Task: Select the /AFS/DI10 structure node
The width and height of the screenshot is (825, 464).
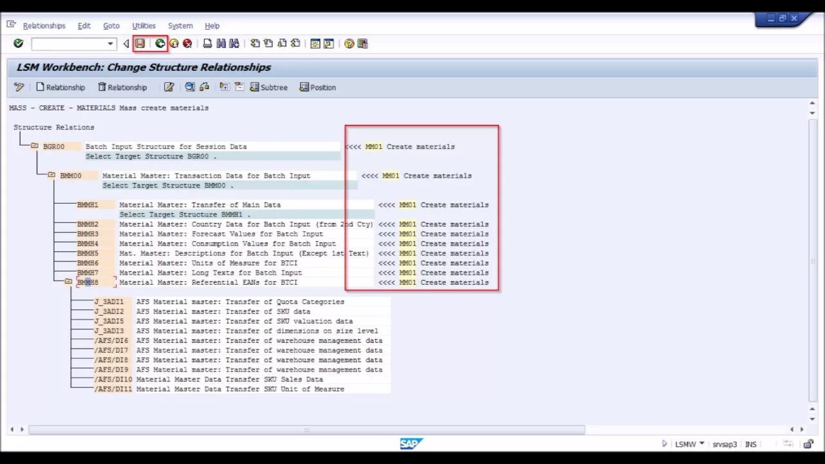Action: (x=113, y=380)
